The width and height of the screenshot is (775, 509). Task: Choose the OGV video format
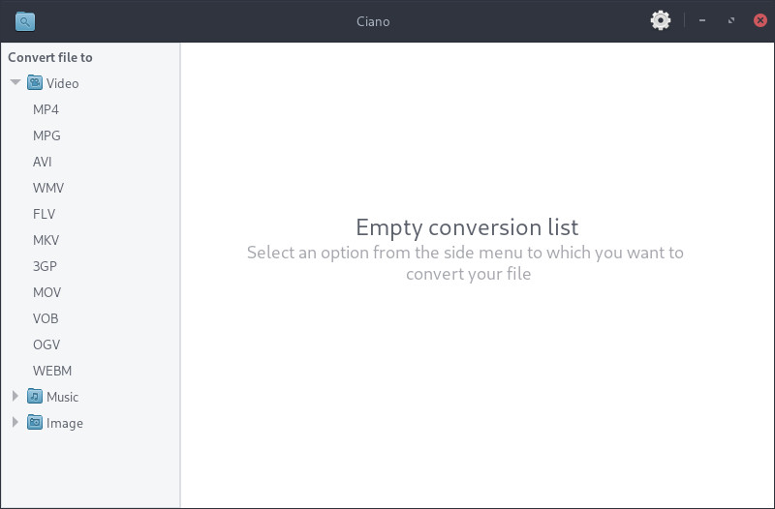point(46,344)
